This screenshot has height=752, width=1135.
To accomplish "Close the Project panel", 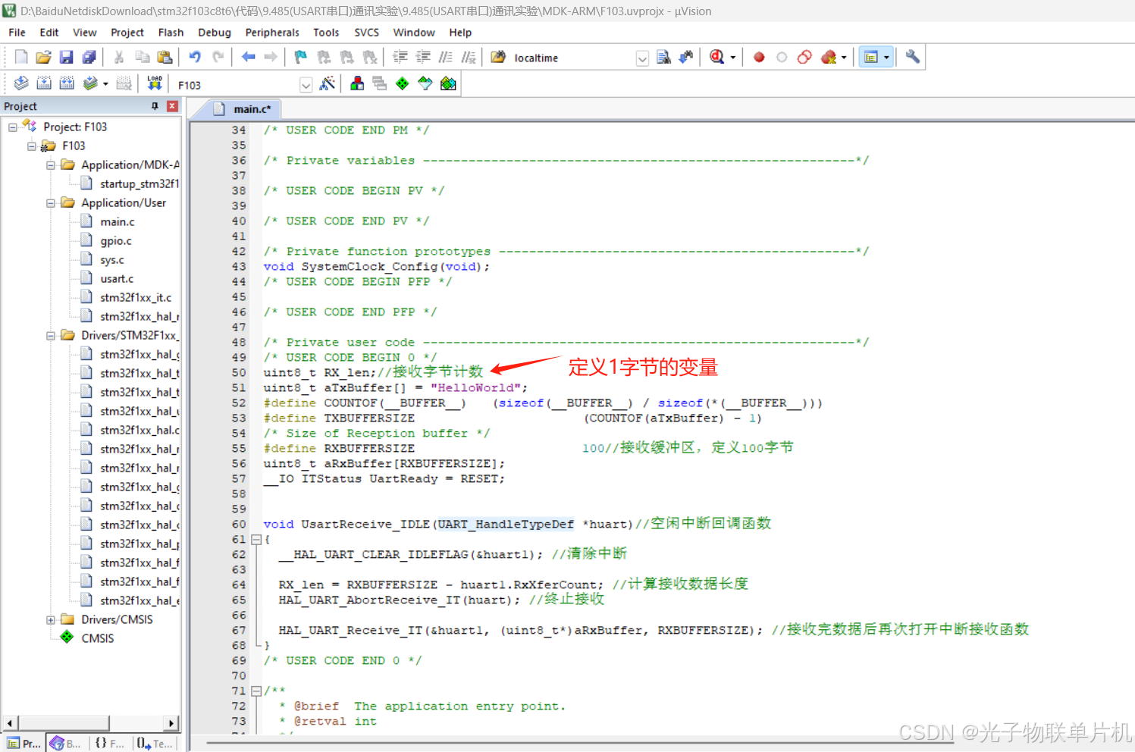I will click(172, 106).
